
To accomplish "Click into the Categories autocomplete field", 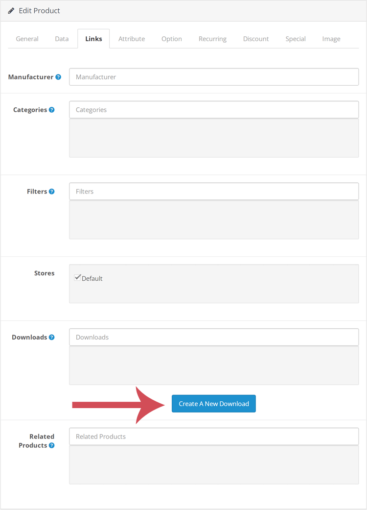I will tap(214, 110).
